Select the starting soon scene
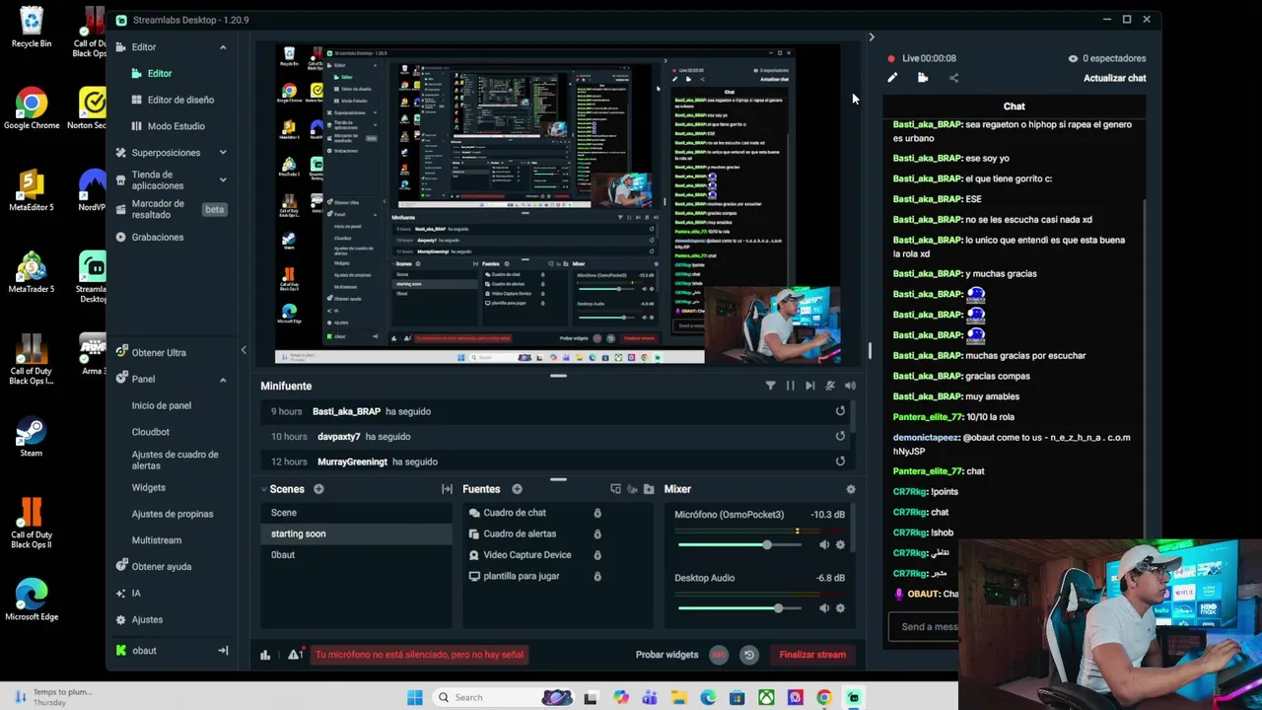1262x710 pixels. pos(356,533)
